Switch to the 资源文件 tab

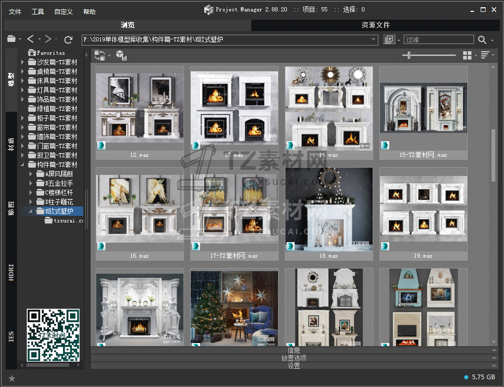pyautogui.click(x=375, y=25)
